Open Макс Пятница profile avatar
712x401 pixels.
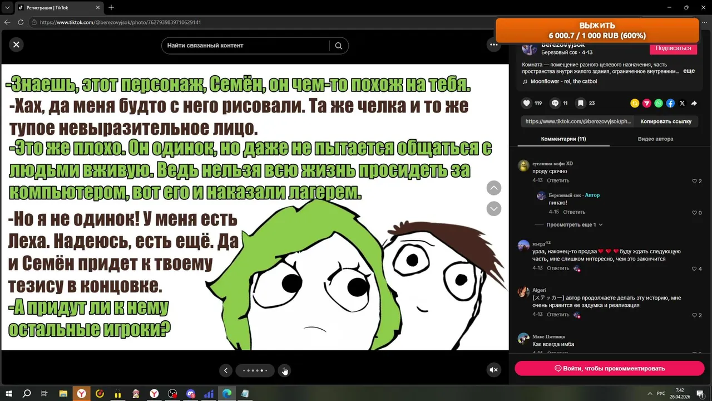point(523,338)
